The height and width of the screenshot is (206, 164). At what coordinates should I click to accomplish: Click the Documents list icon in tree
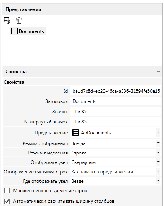point(14,31)
